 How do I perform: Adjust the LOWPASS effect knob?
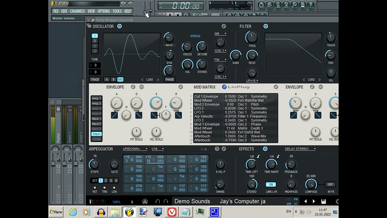311,184
